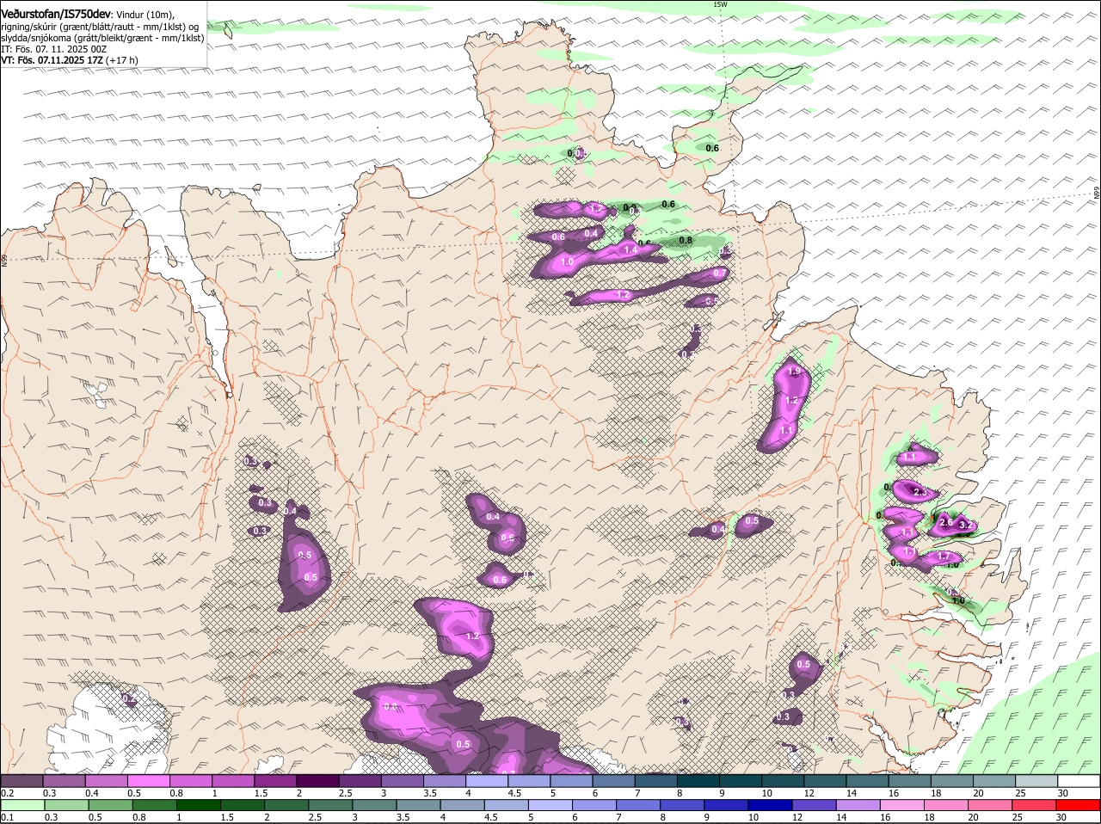Click the 1.7 precipitation value on the map
This screenshot has height=824, width=1101.
click(x=943, y=557)
